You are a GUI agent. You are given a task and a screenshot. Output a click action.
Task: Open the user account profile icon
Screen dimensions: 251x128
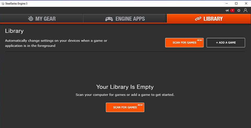246,10
